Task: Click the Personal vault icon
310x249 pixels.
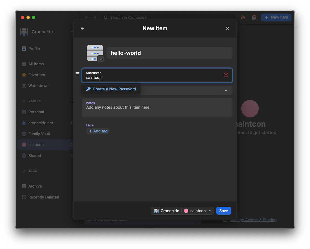Action: click(x=24, y=112)
